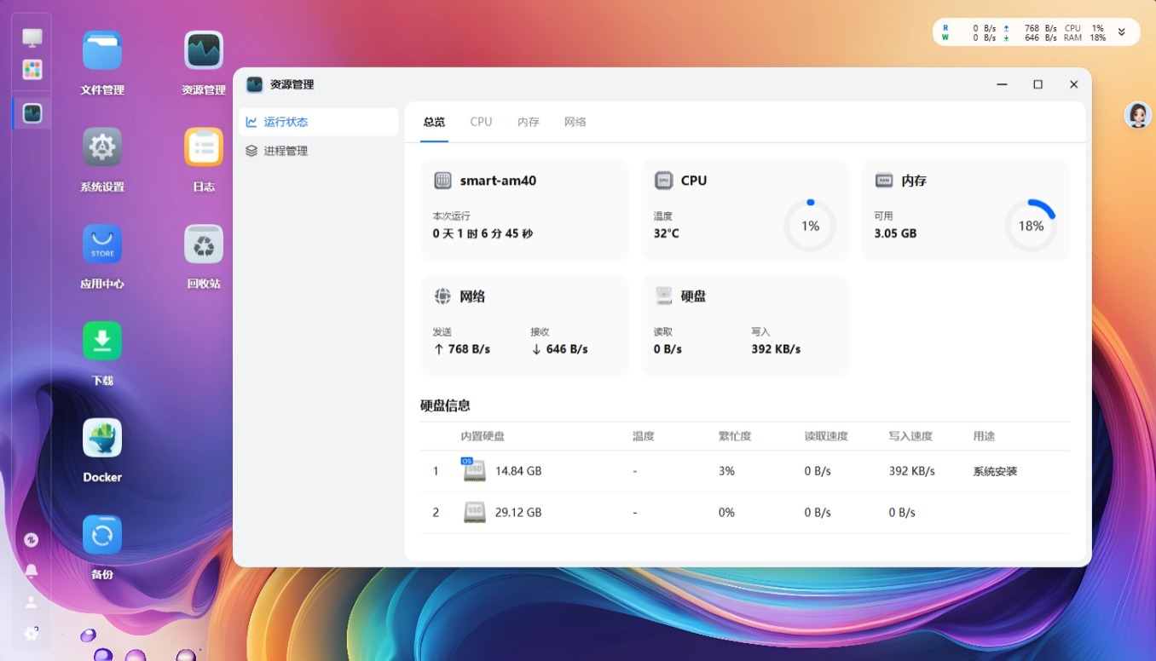Click the notification bell in the dock

click(32, 572)
